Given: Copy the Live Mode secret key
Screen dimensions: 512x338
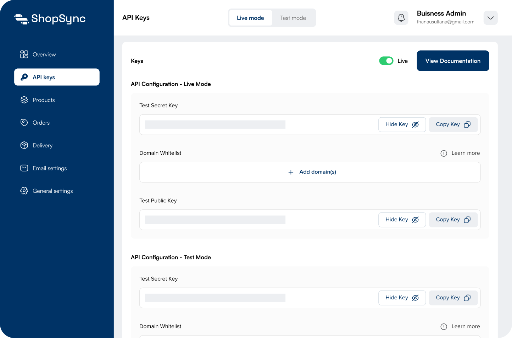Looking at the screenshot, I should click(x=453, y=124).
